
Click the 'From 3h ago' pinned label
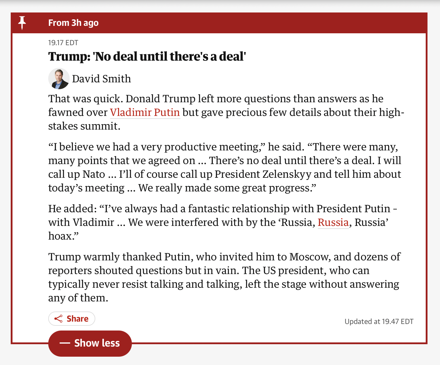click(x=73, y=23)
